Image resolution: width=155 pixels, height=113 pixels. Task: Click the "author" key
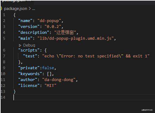(28, 80)
